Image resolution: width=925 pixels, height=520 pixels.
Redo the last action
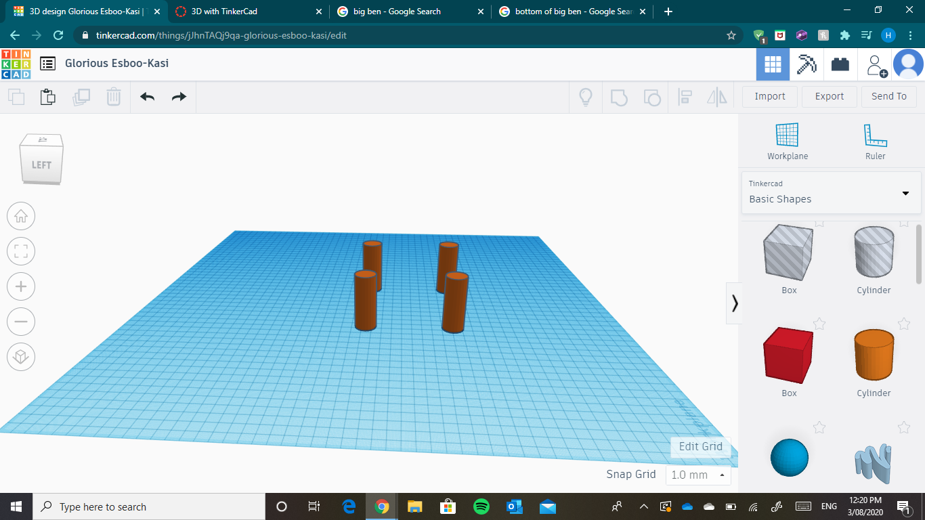pyautogui.click(x=179, y=97)
